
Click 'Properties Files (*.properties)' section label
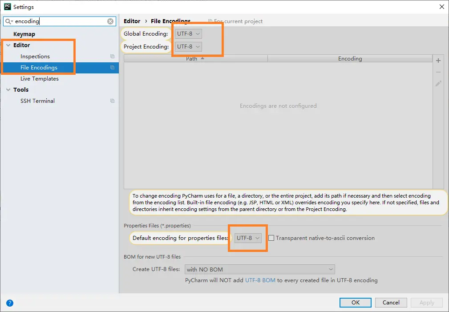tap(157, 226)
